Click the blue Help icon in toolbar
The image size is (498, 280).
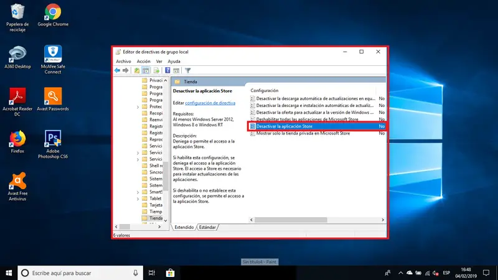[x=167, y=70]
